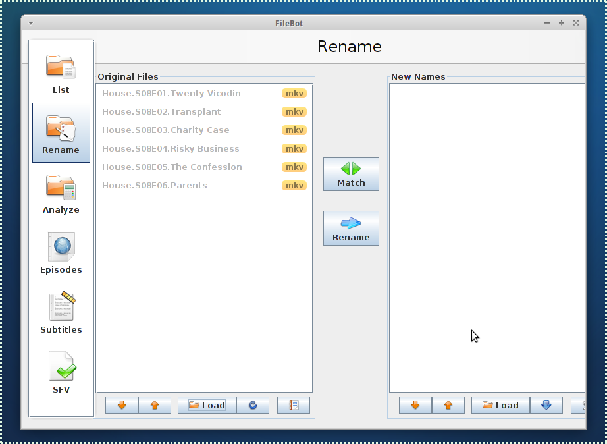607x444 pixels.
Task: Move original file down with orange arrow
Action: [122, 405]
